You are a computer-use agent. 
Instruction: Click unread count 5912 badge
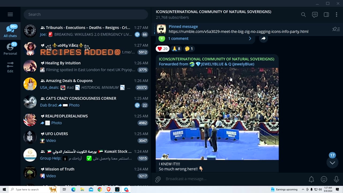pyautogui.click(x=143, y=52)
